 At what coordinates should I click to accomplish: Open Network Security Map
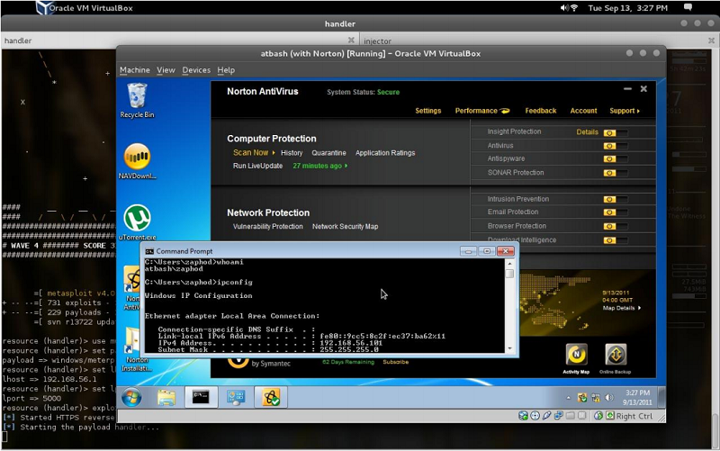tap(346, 227)
